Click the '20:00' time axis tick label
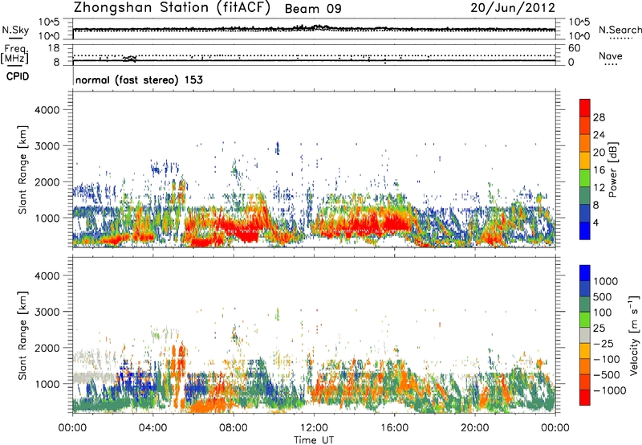This screenshot has height=445, width=642. coord(475,428)
